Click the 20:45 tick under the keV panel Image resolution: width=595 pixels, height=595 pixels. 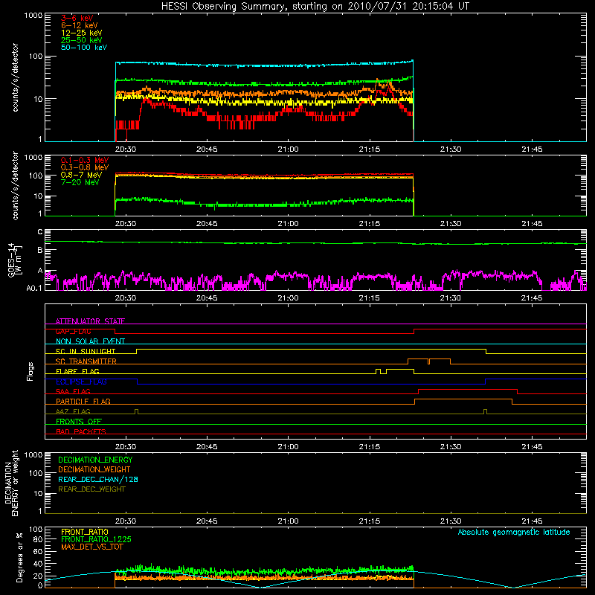[207, 149]
